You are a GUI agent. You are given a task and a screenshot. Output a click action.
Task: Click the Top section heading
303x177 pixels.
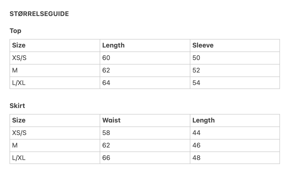click(x=16, y=31)
